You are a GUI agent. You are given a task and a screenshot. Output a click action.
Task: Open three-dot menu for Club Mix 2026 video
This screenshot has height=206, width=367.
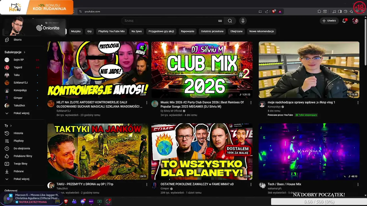(x=251, y=102)
